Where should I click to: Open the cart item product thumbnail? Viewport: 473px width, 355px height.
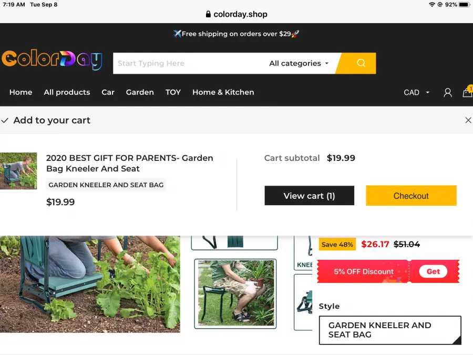coord(18,171)
